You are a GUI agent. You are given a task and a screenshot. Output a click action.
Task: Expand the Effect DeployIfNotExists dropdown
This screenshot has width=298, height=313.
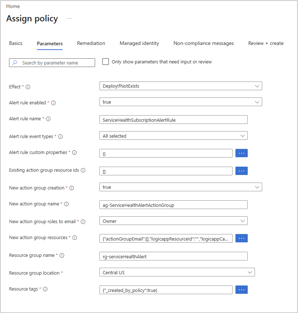pyautogui.click(x=180, y=86)
